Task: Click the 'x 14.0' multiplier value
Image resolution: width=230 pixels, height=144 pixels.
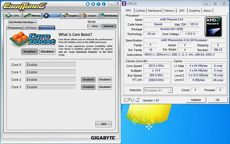Action: 156,71
